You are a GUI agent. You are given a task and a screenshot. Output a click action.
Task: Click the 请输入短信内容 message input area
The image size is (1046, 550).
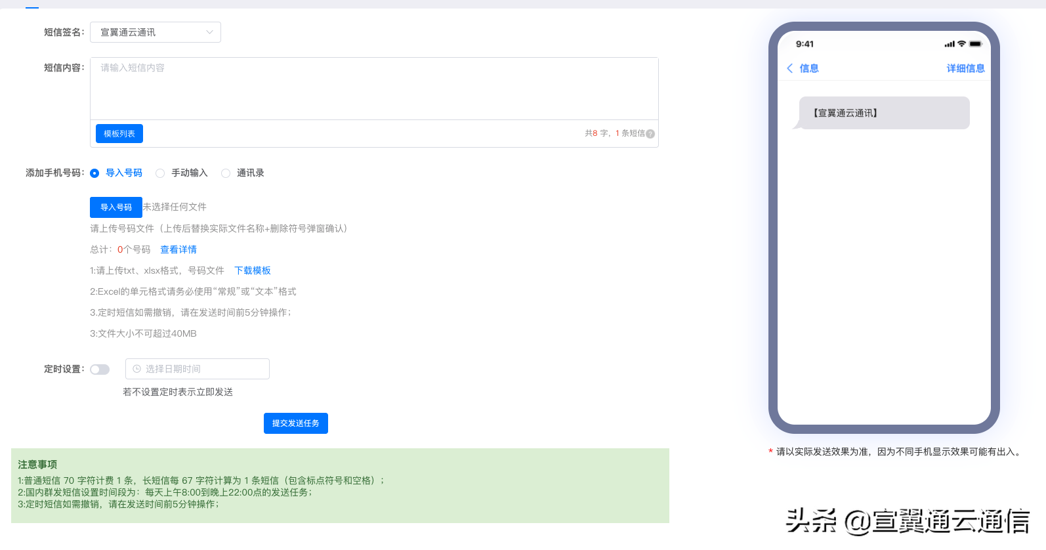click(x=373, y=88)
